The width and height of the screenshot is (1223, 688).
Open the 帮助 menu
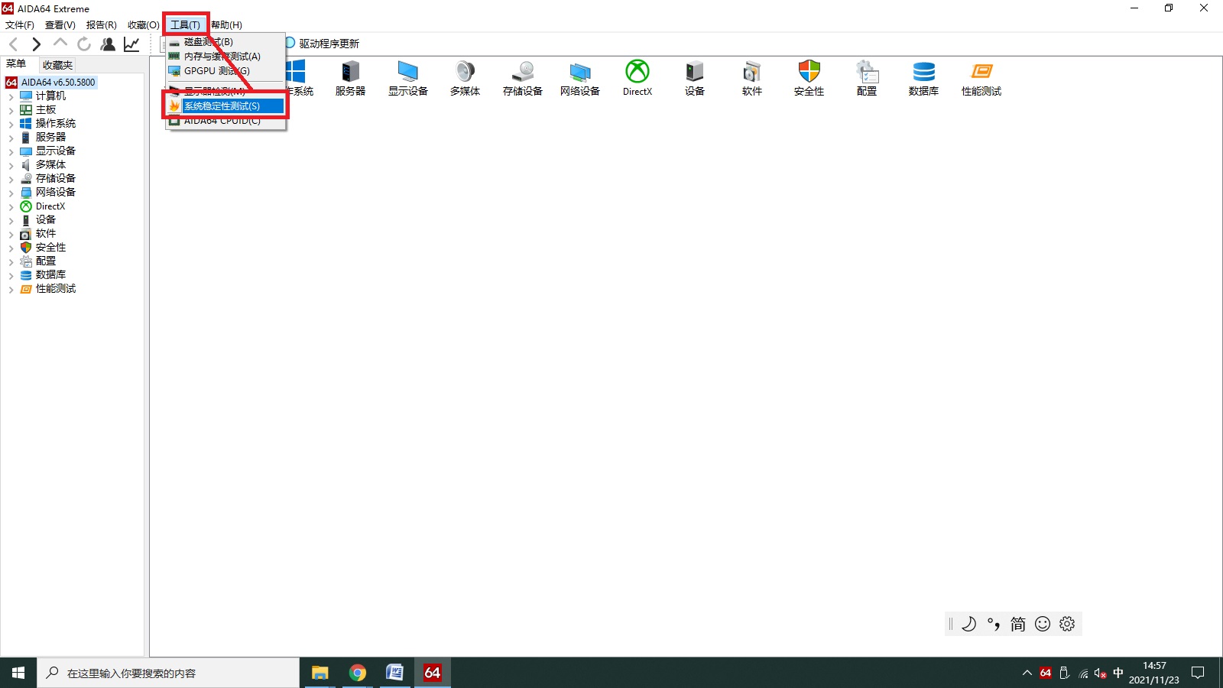tap(226, 25)
